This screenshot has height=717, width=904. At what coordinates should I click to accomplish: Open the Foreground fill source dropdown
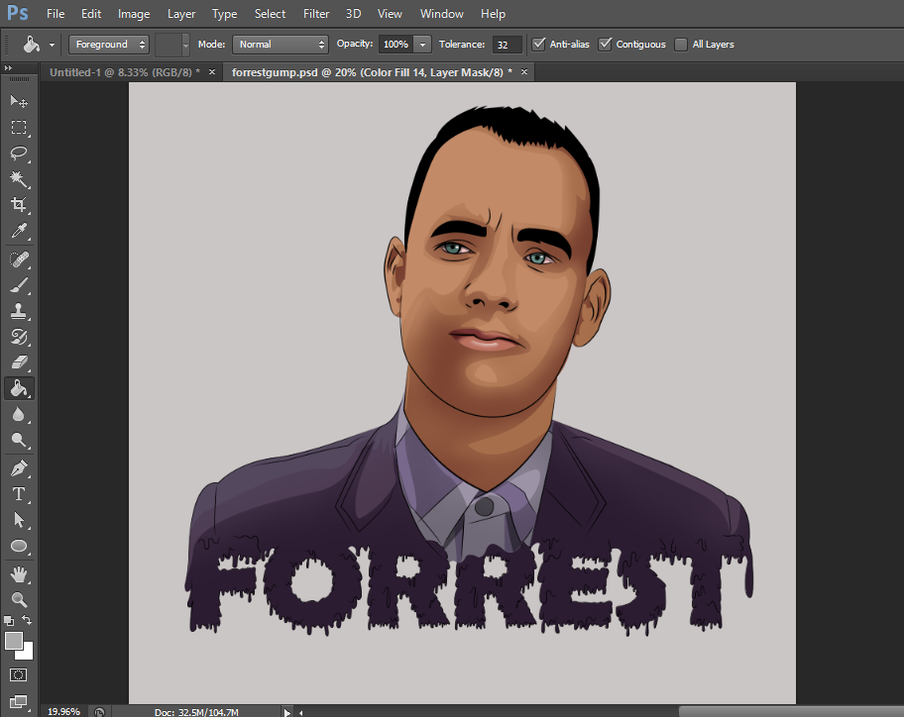(109, 45)
